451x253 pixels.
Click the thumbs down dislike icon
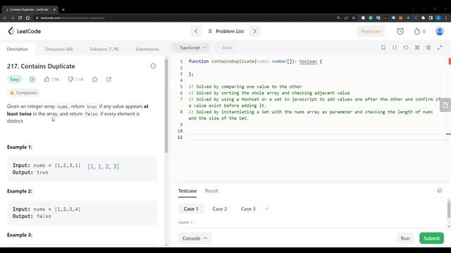70,79
